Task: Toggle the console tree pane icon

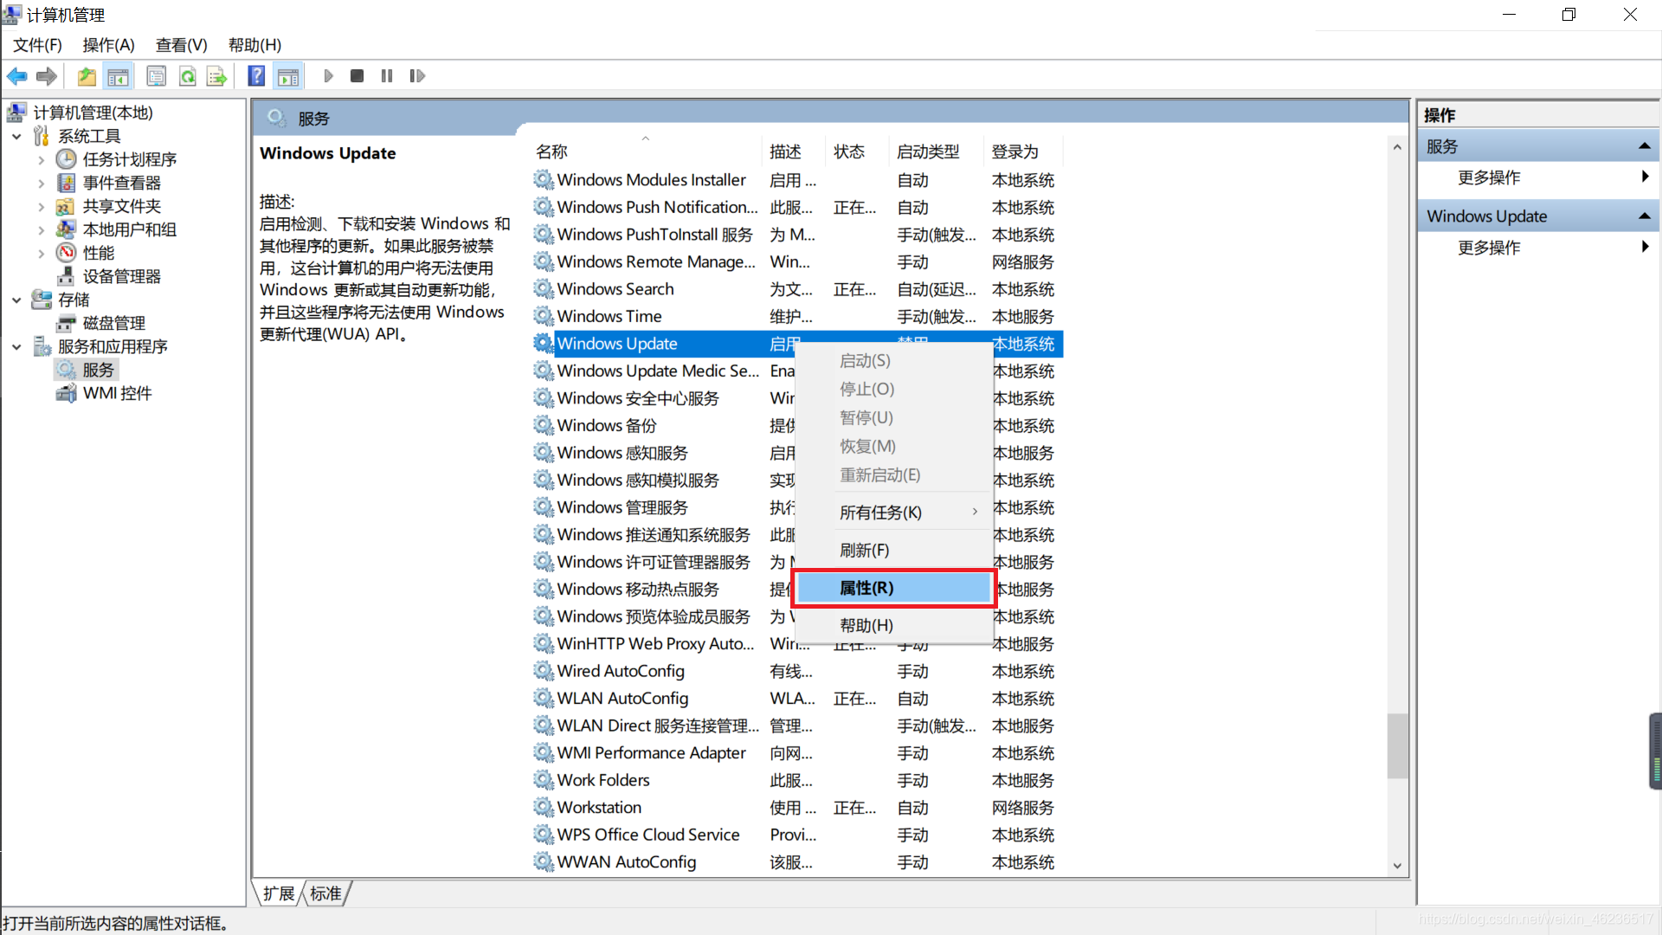Action: 118,76
